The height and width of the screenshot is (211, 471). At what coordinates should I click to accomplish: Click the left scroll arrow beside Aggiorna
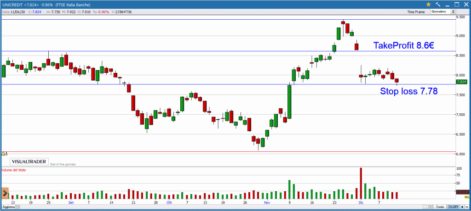[x=18, y=207]
